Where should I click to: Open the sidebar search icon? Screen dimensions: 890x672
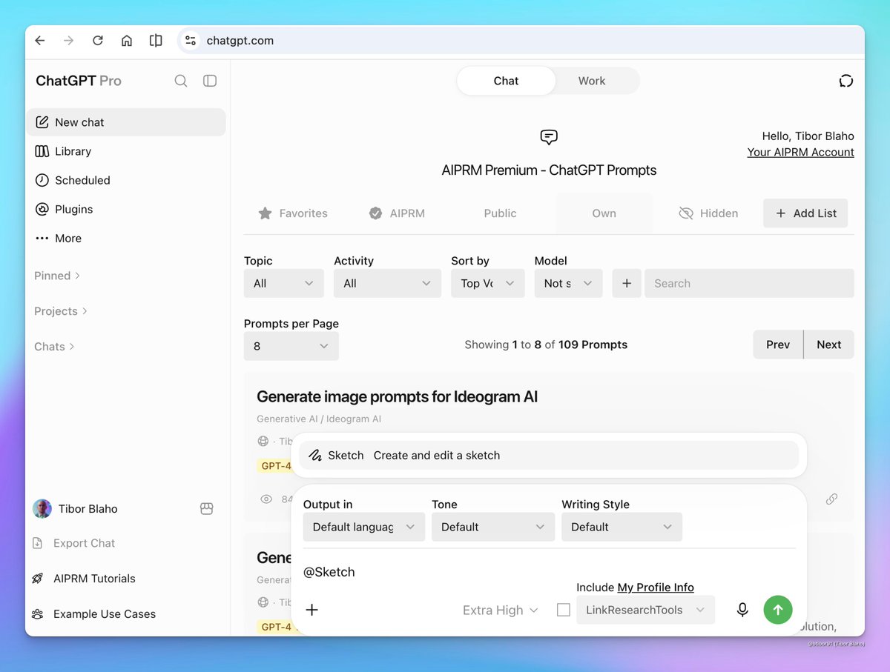[x=181, y=81]
